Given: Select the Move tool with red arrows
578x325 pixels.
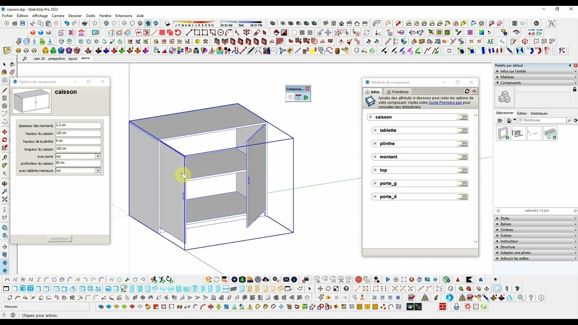Looking at the screenshot, I should [5, 132].
